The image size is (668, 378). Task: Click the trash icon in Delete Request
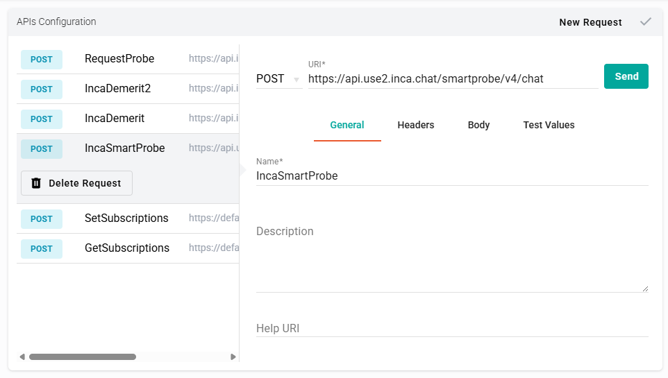tap(36, 183)
